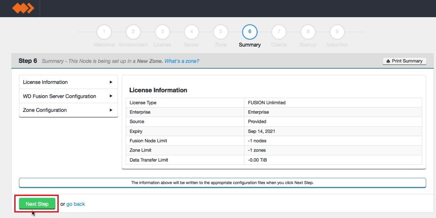Screen dimensions: 436x218
Task: Click the orange WANdisco logo
Action: tap(23, 8)
